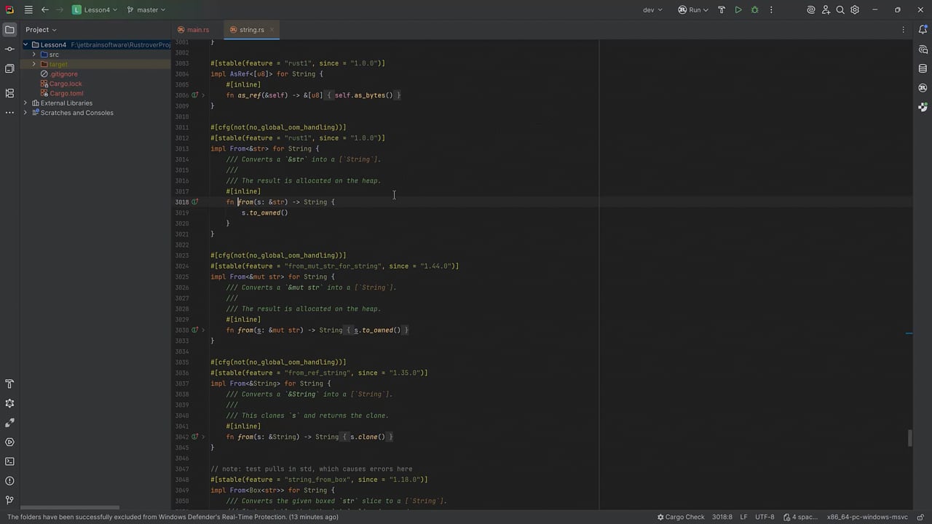Viewport: 932px width, 524px height.
Task: Unfold the as_ref function body on line 3006
Action: coord(203,95)
